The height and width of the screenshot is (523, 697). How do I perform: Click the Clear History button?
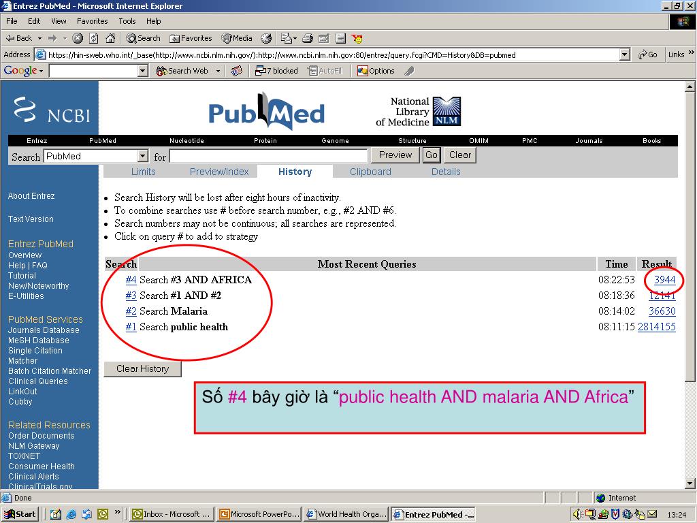[142, 368]
